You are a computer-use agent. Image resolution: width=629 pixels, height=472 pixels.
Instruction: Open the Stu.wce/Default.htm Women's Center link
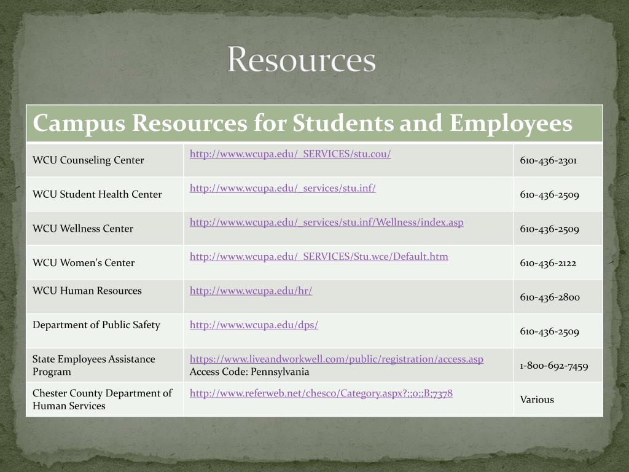point(319,256)
